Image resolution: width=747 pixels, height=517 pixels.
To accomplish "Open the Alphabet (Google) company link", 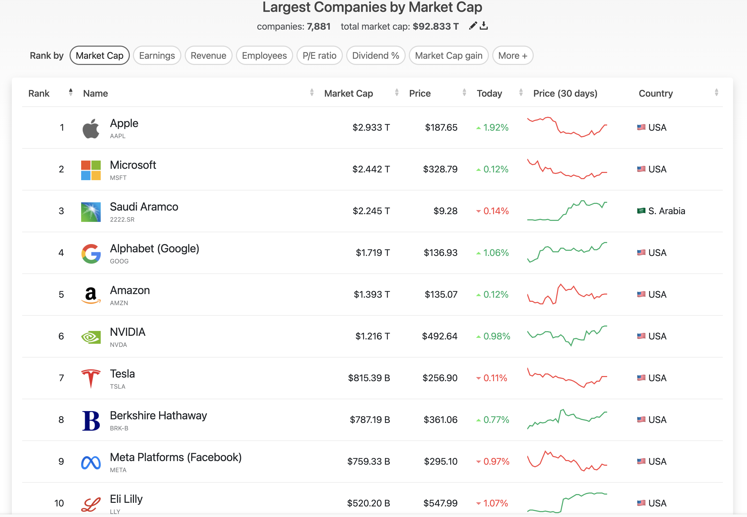I will (x=154, y=248).
